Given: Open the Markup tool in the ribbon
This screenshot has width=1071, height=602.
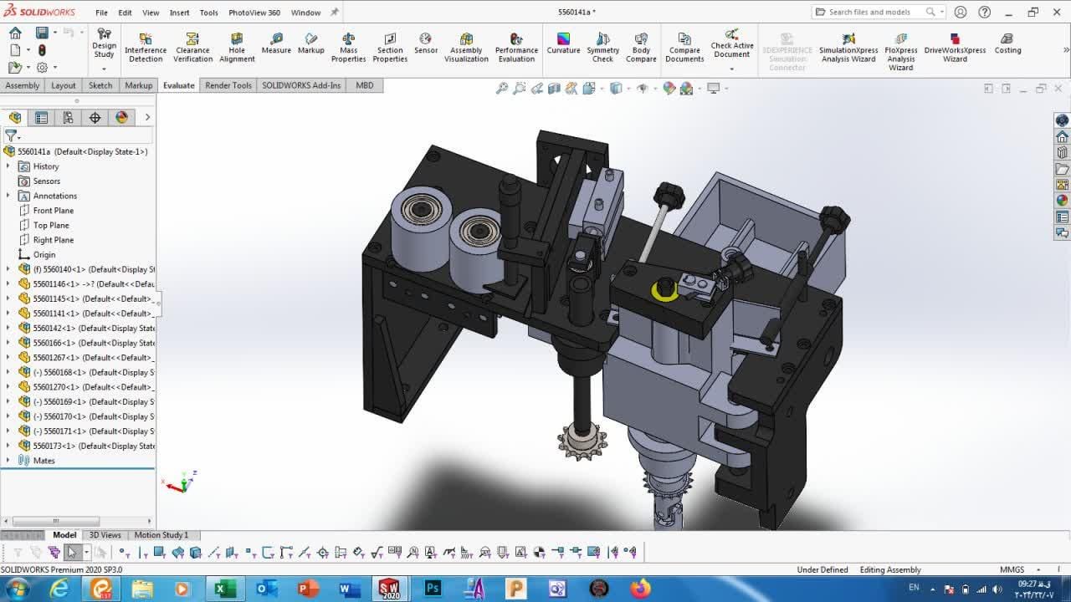Looking at the screenshot, I should [311, 44].
